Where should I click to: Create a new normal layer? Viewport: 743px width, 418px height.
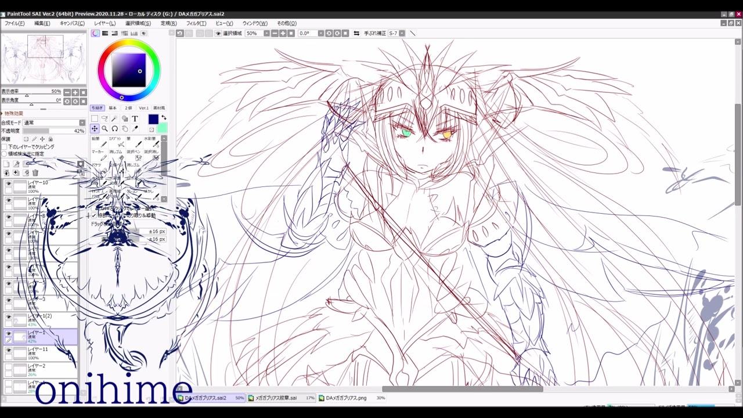tap(6, 164)
